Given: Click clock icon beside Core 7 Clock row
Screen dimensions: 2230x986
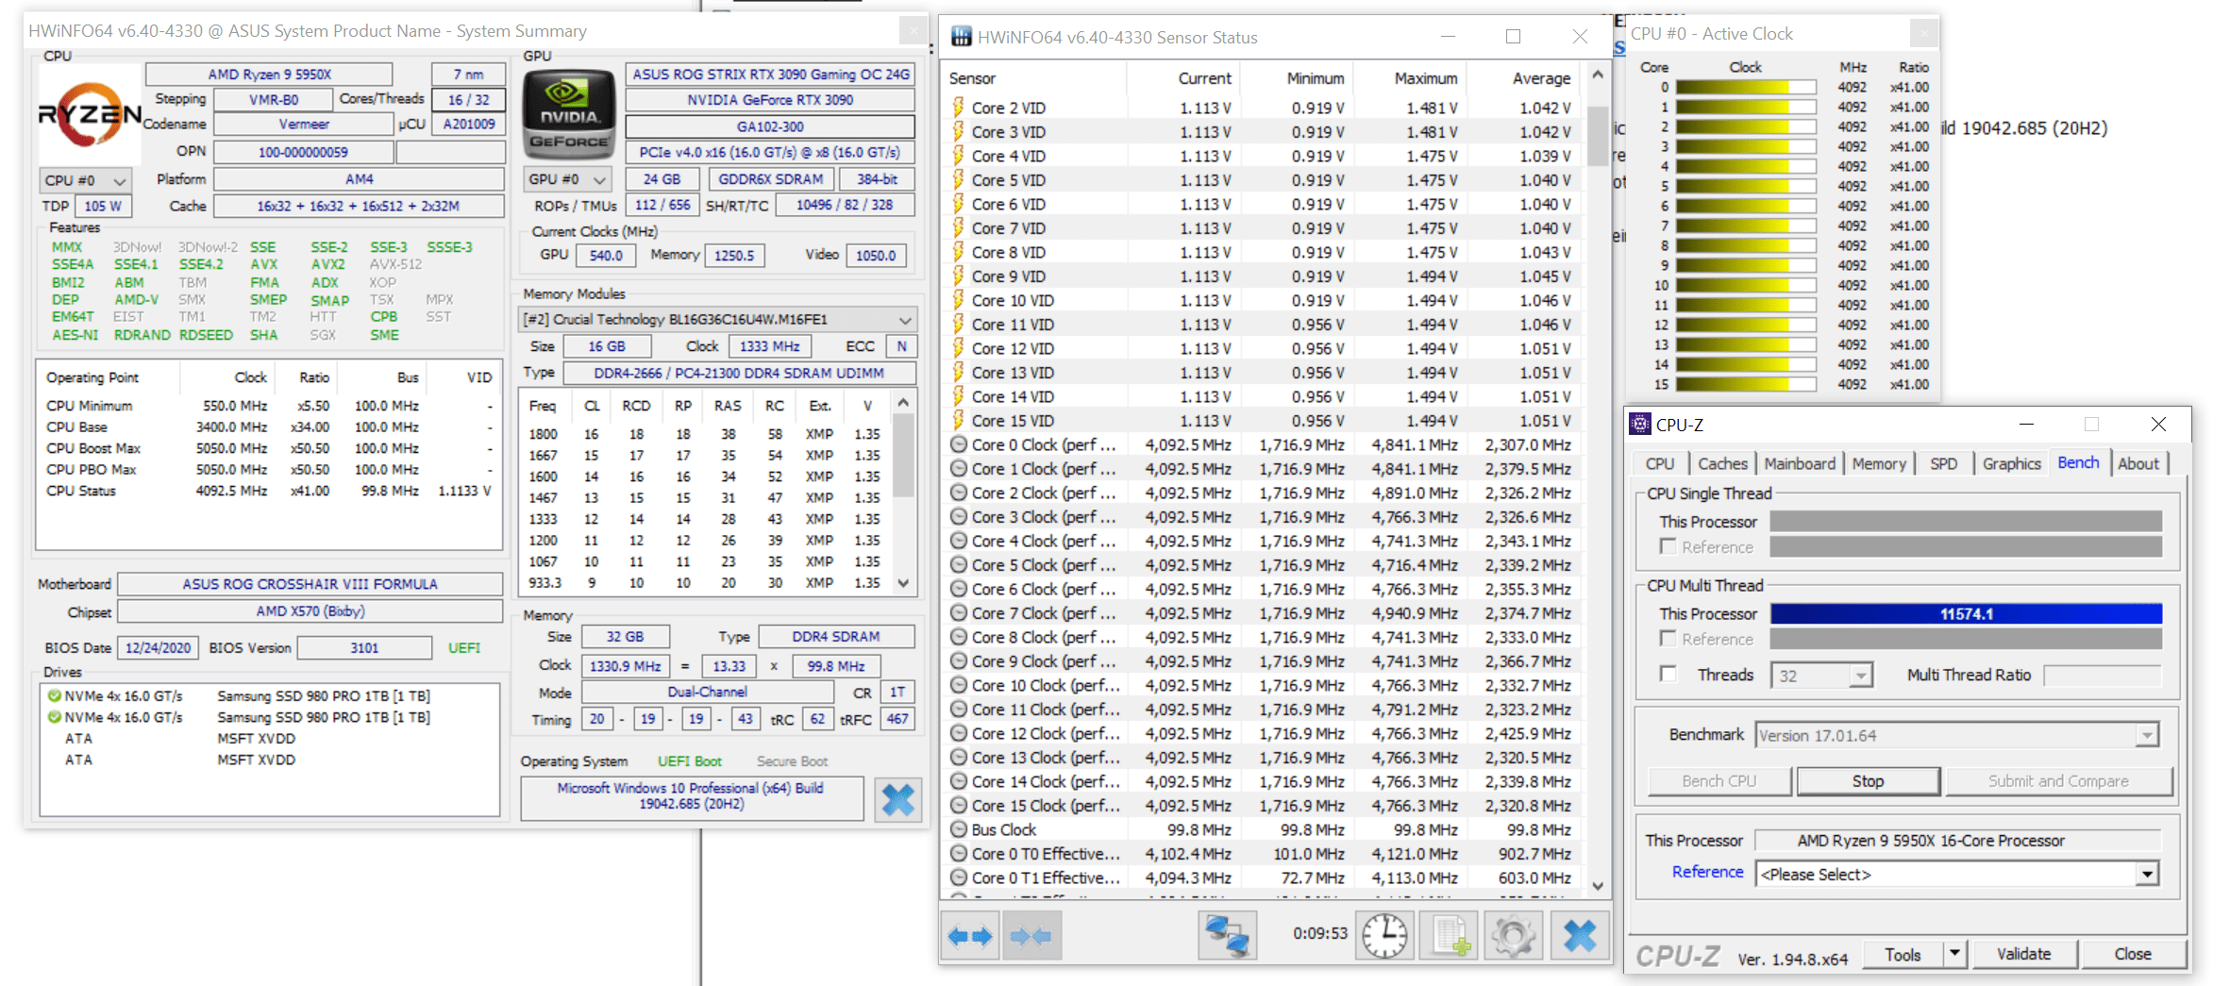Looking at the screenshot, I should tap(958, 613).
